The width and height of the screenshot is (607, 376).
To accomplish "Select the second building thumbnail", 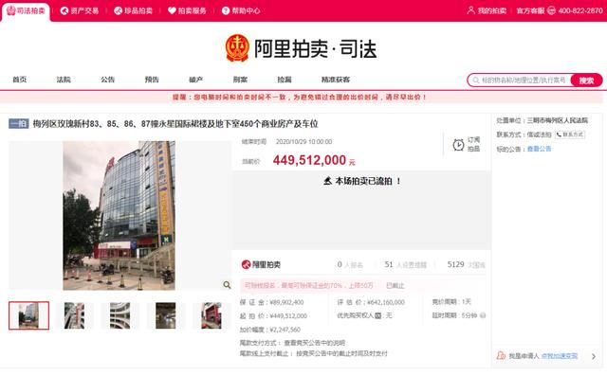I will click(74, 315).
